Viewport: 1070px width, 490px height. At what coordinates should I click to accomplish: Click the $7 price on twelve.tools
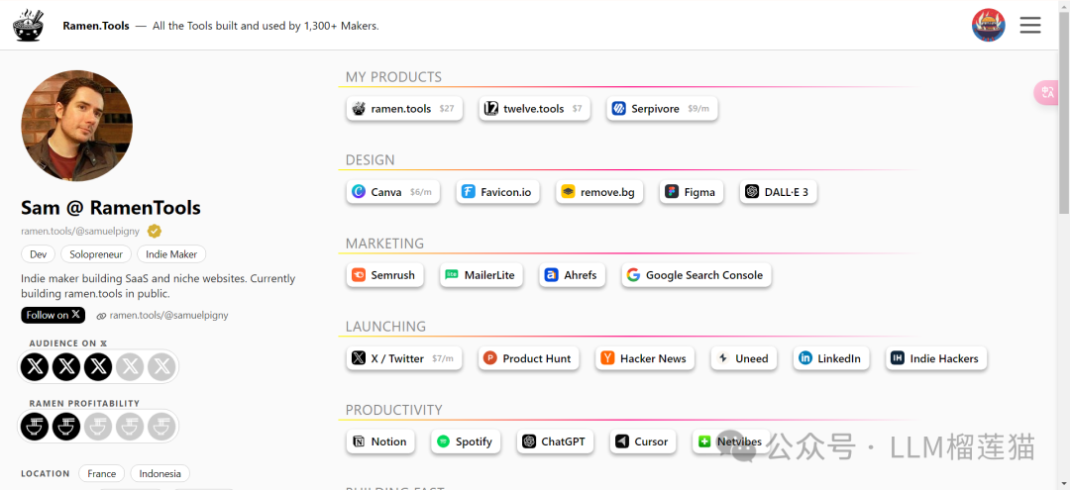(x=578, y=108)
